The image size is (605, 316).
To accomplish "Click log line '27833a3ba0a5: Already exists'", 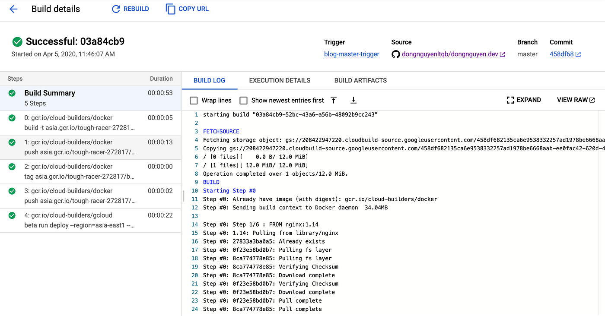I will coord(264,241).
